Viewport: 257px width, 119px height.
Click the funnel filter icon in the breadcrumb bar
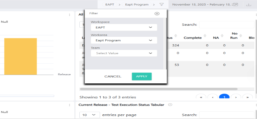click(162, 5)
